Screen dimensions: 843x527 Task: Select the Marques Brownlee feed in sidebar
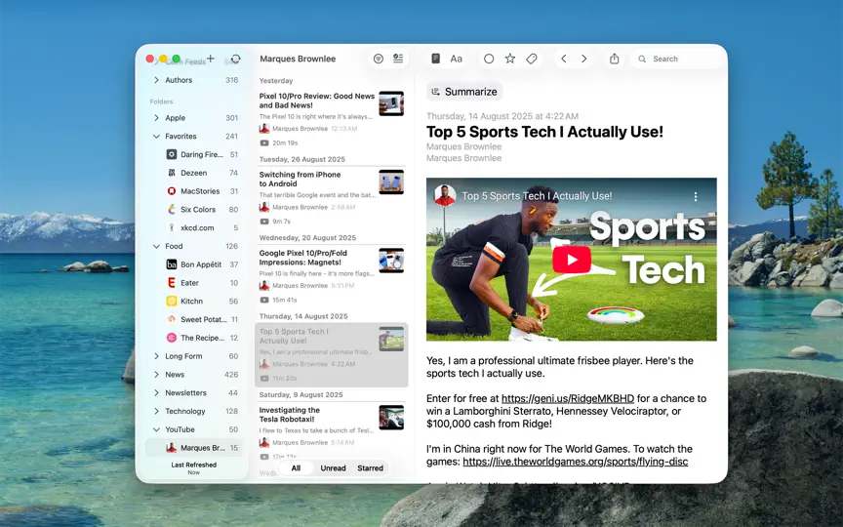tap(194, 447)
